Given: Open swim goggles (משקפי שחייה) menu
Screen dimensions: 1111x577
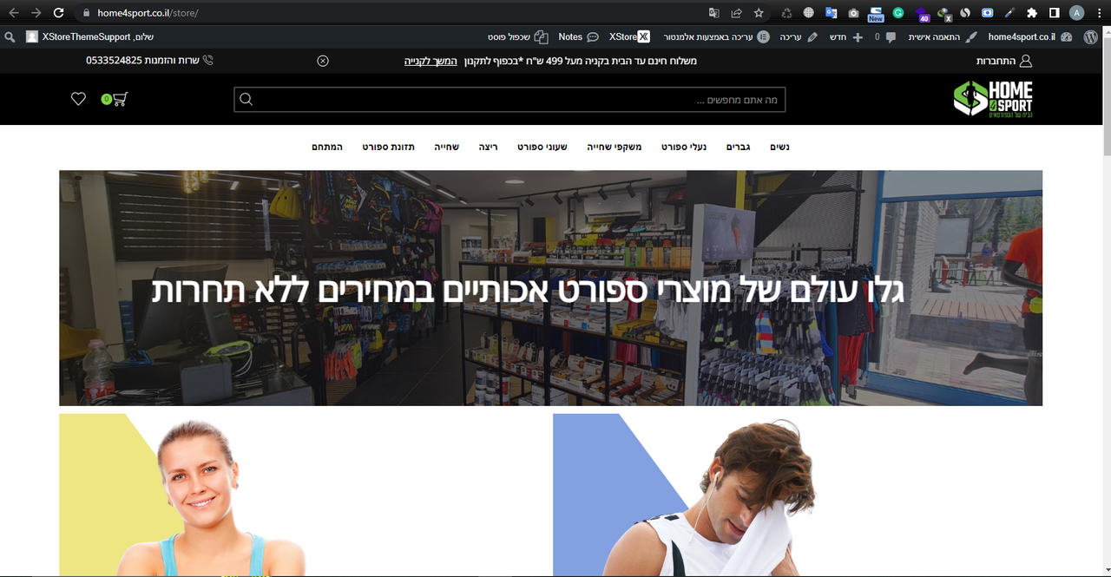Looking at the screenshot, I should point(615,147).
